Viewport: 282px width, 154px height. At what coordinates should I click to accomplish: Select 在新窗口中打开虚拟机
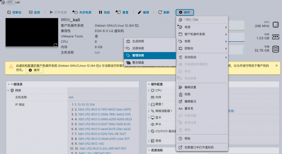coord(202,147)
